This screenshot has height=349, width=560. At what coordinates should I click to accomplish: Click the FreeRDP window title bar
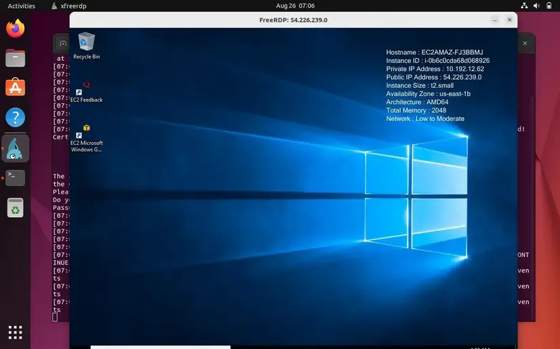pos(293,20)
